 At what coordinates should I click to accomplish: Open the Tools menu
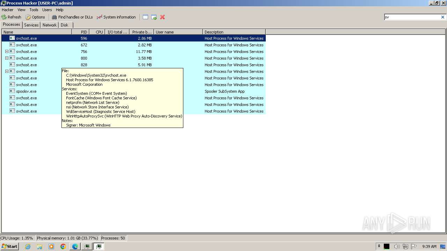click(x=34, y=10)
